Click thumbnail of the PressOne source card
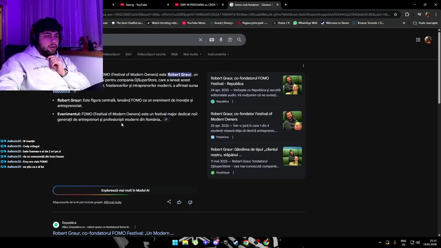441x248 pixels. click(x=292, y=121)
